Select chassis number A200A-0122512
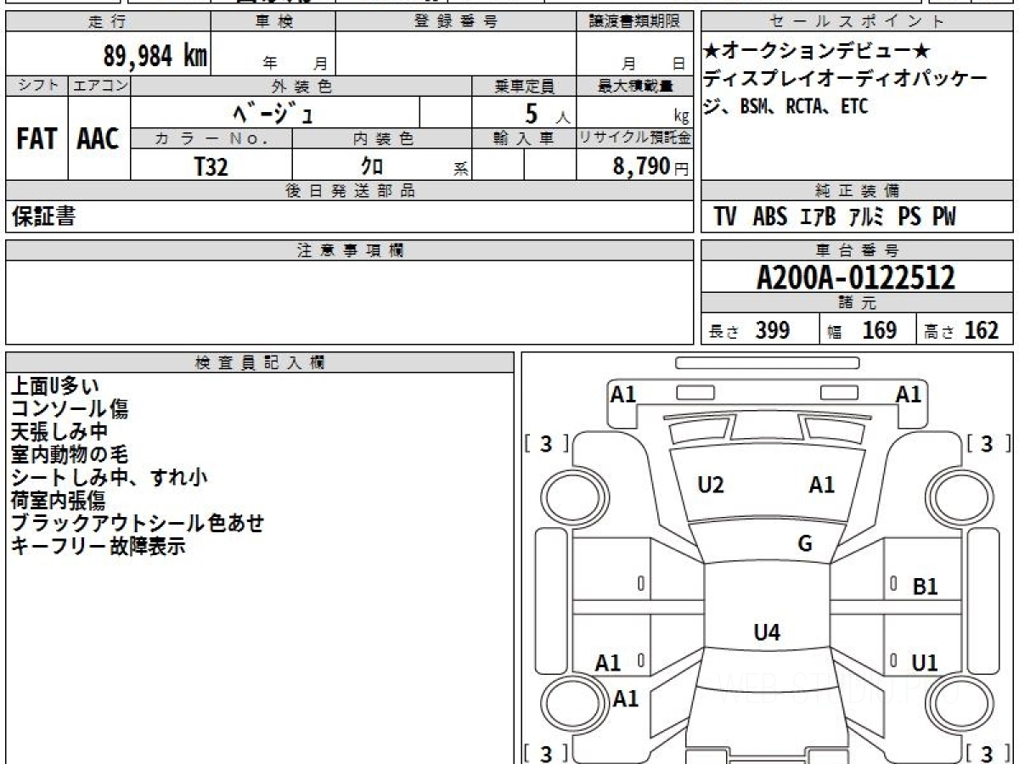1019x764 pixels. point(856,278)
